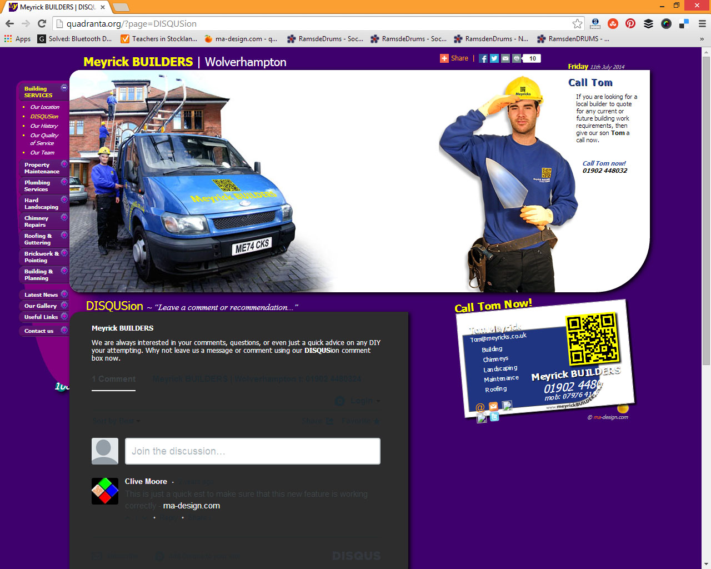Share page via email envelope icon
Screen dimensions: 711x569
(505, 58)
